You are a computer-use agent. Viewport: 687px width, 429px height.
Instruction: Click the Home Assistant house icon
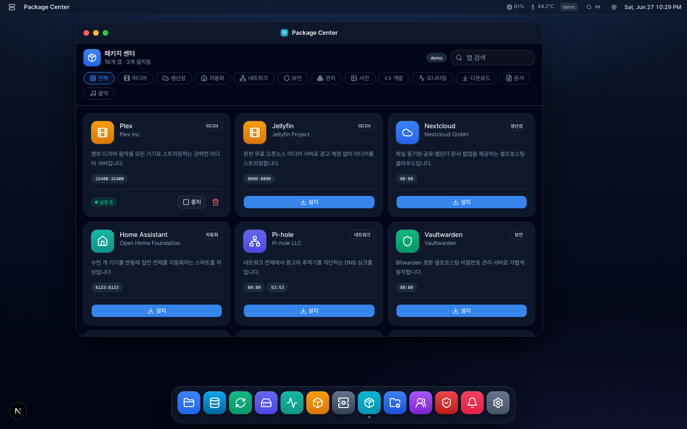pyautogui.click(x=103, y=241)
